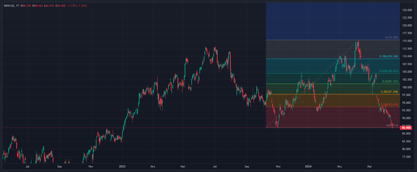Screen dimensions: 417x172
Task: Click the 1T timeframe label in legend
Action: pyautogui.click(x=17, y=6)
